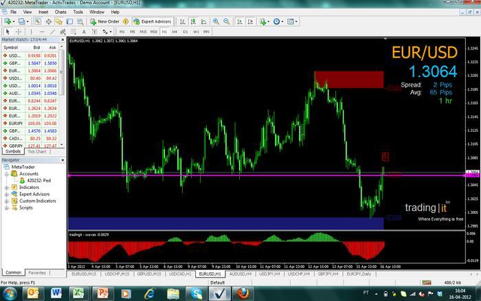Switch timeframe to D1

(186, 32)
